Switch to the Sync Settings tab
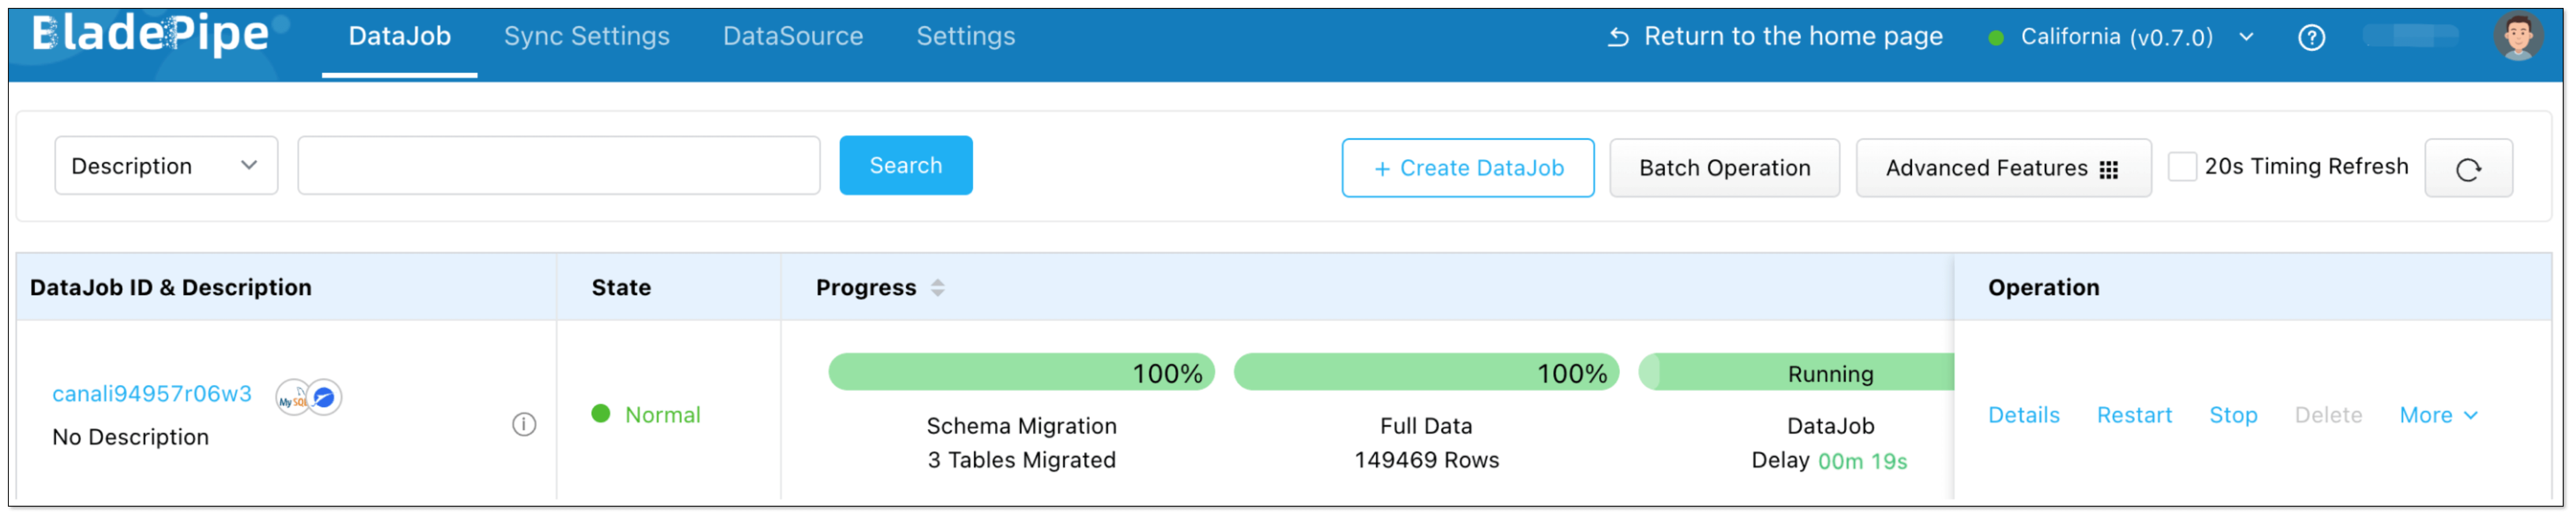 coord(586,36)
